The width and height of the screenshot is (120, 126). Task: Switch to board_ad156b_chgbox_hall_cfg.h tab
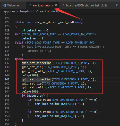point(86,5)
